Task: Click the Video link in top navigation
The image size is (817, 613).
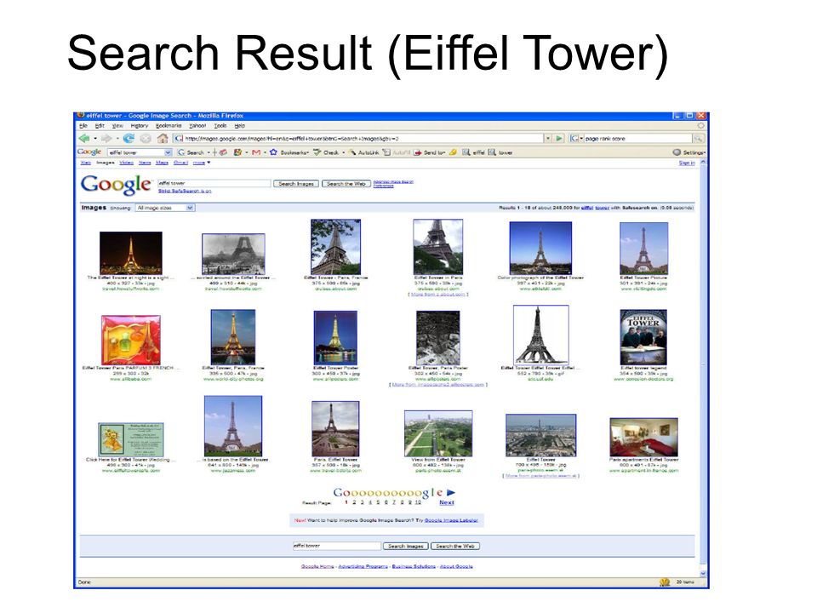Action: pos(126,163)
